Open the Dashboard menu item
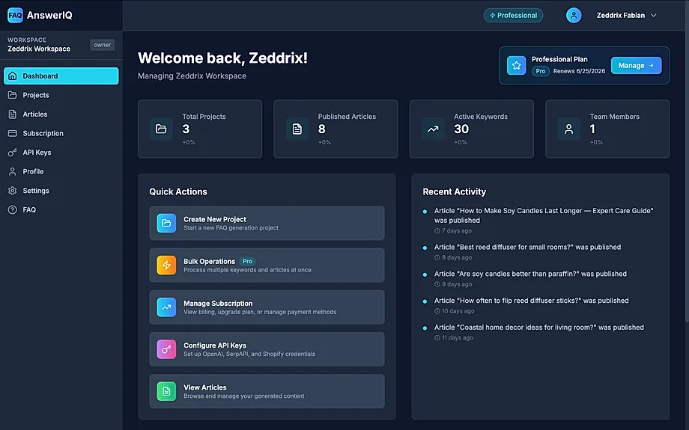 [x=61, y=76]
